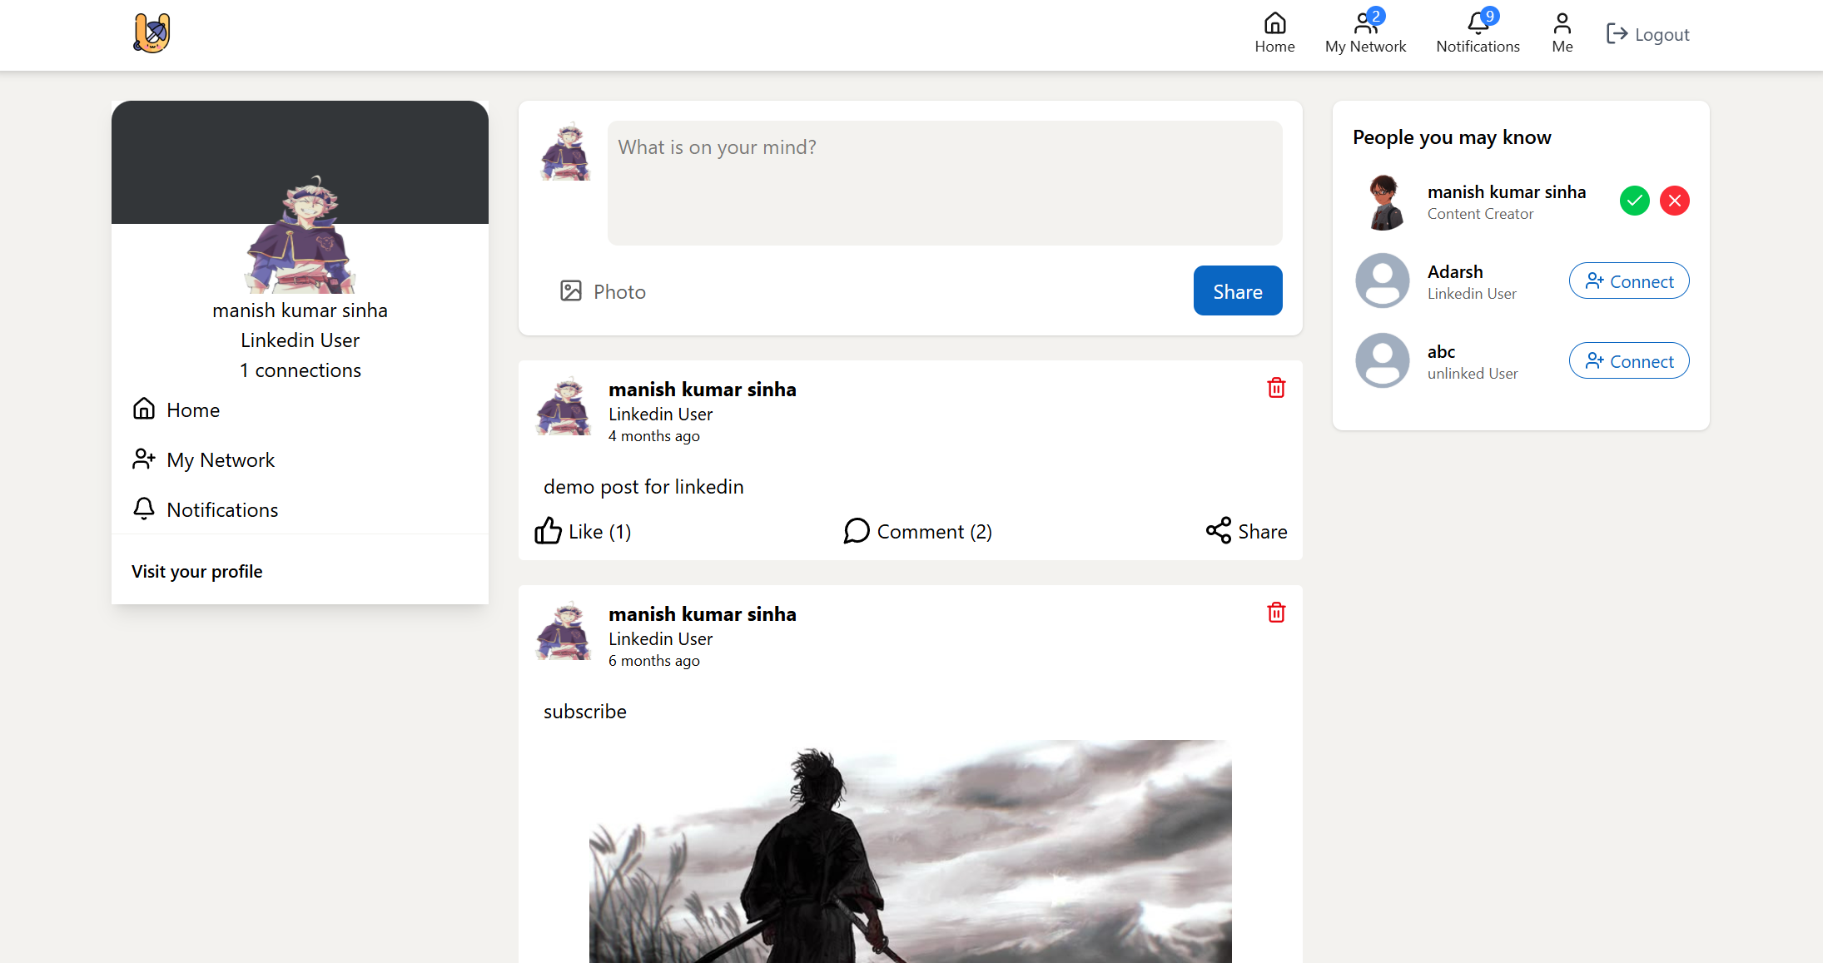Image resolution: width=1823 pixels, height=963 pixels.
Task: Click the blue Share post button
Action: pyautogui.click(x=1237, y=291)
